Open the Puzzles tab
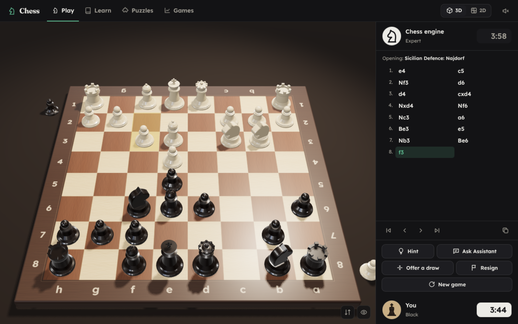The height and width of the screenshot is (324, 518). coord(138,11)
